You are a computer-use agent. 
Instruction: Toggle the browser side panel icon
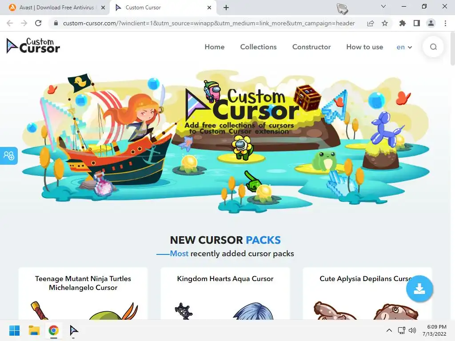pos(417,23)
